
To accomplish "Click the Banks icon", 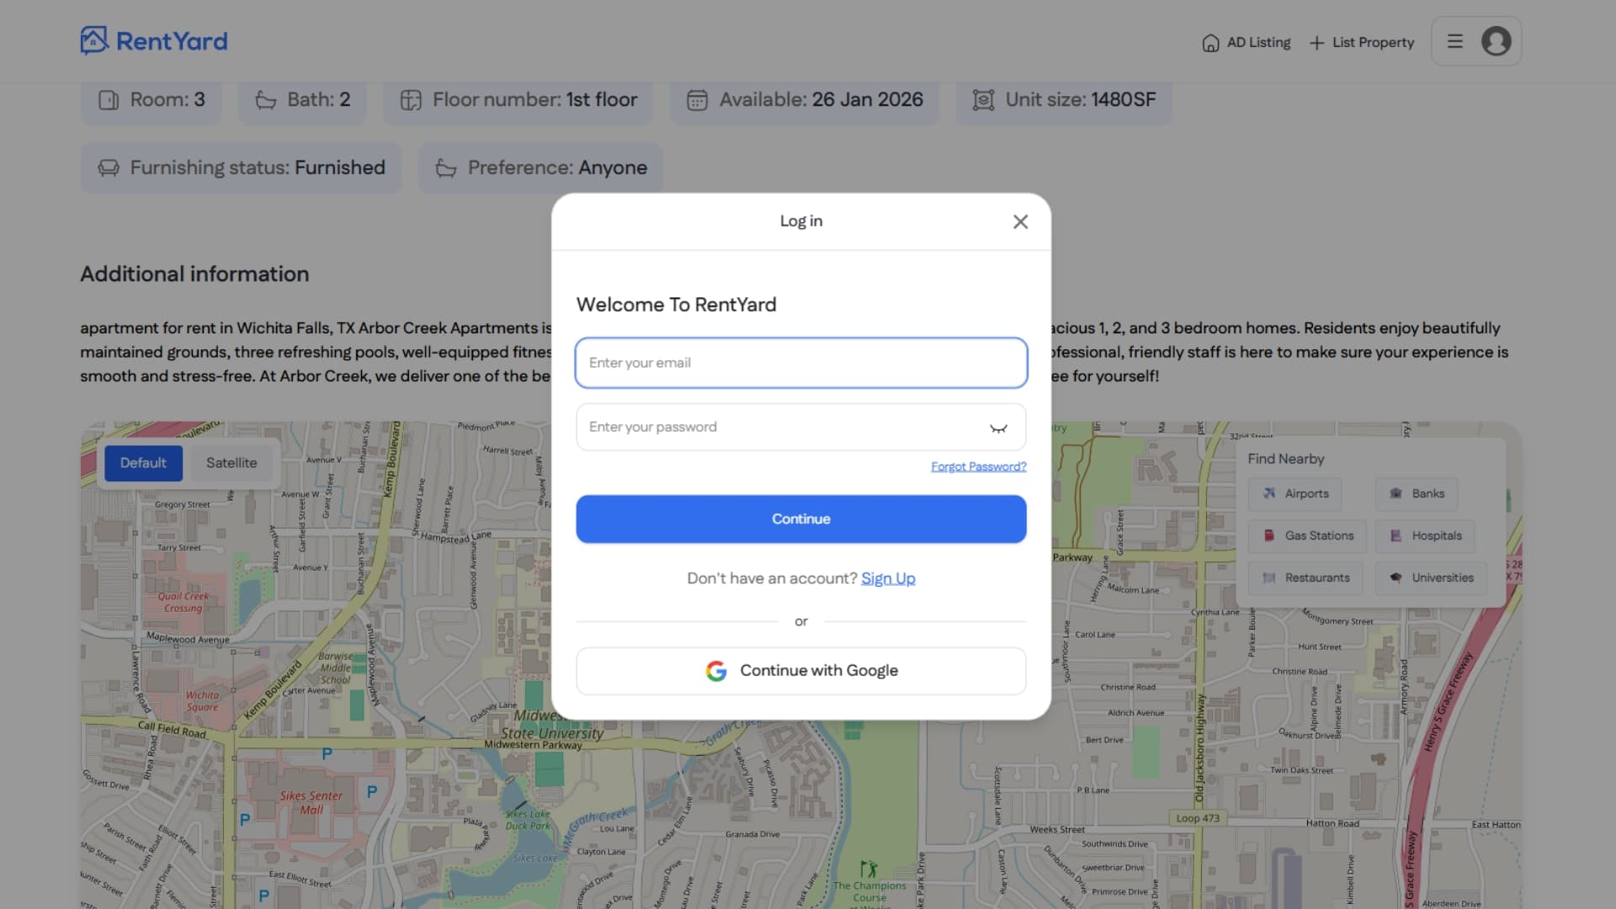I will point(1395,493).
